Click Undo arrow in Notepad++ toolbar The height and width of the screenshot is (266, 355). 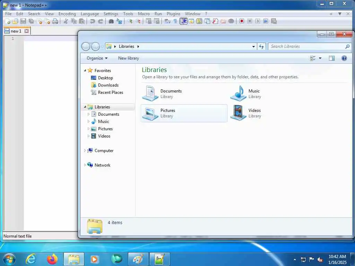[x=92, y=21]
